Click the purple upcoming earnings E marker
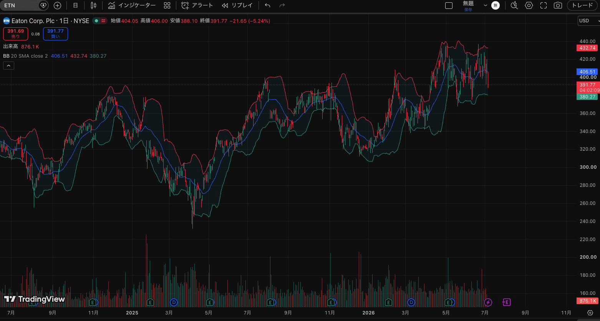Screen dimensions: 600x321 506,302
